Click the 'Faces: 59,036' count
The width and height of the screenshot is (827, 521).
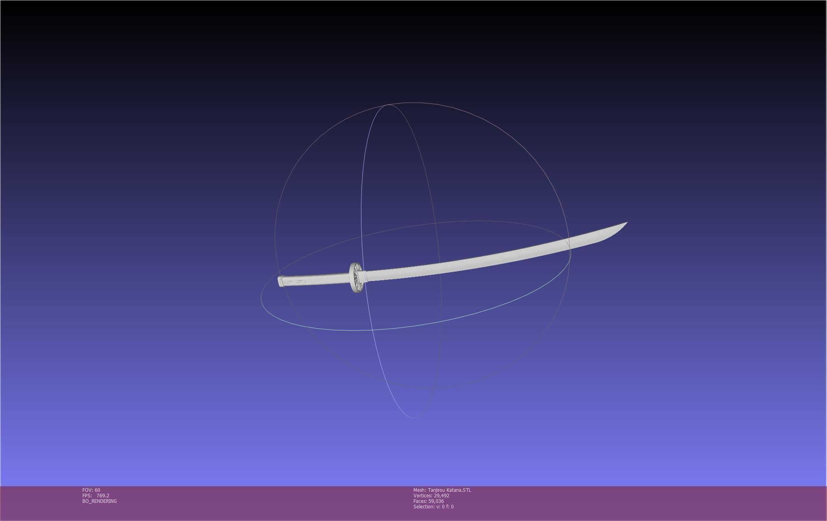tap(428, 501)
